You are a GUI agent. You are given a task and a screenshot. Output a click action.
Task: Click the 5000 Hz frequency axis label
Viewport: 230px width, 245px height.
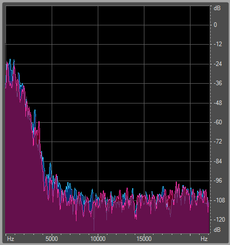coord(52,239)
